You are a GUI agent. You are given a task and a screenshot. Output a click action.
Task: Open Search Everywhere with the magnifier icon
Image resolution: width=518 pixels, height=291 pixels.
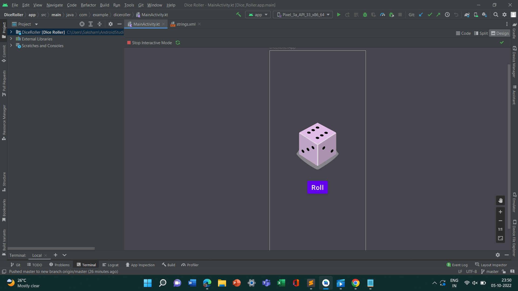[496, 15]
